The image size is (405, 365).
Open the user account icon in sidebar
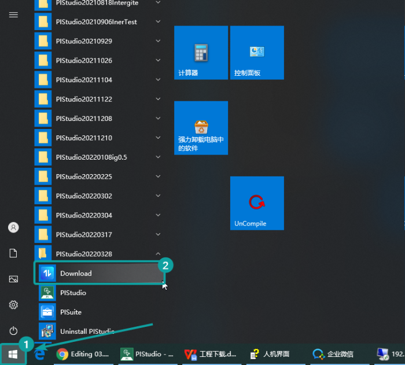13,227
